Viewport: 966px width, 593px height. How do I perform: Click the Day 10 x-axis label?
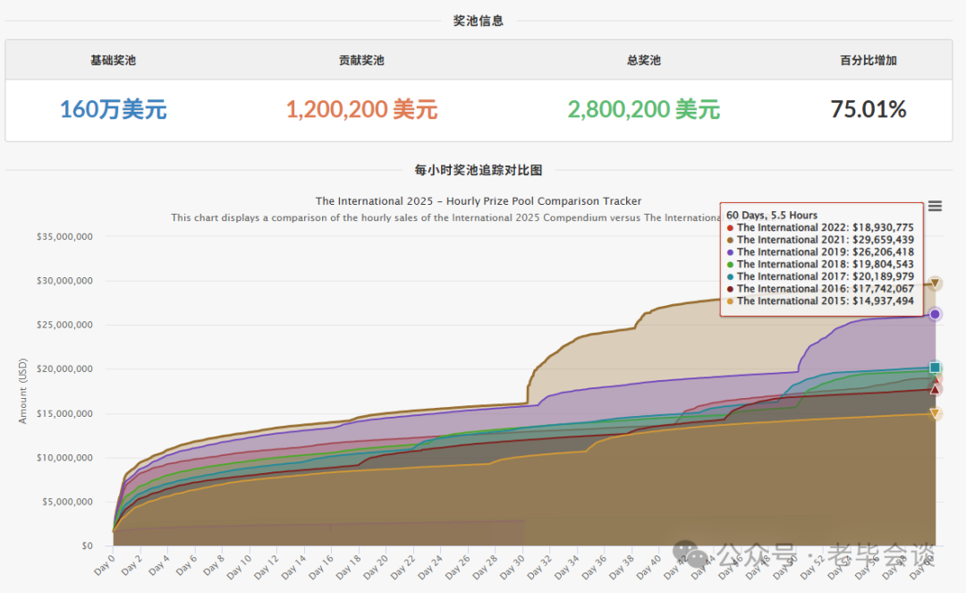pyautogui.click(x=239, y=567)
